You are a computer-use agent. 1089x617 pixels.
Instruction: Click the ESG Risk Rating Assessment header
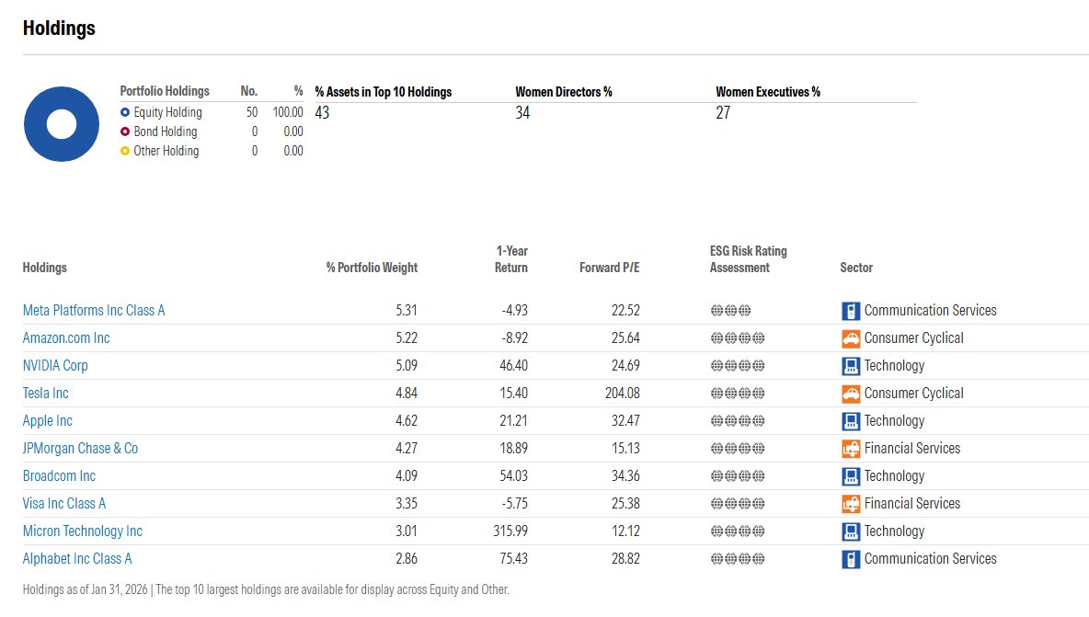[x=749, y=259]
